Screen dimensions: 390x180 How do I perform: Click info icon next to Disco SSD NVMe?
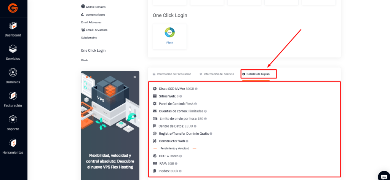click(x=196, y=89)
